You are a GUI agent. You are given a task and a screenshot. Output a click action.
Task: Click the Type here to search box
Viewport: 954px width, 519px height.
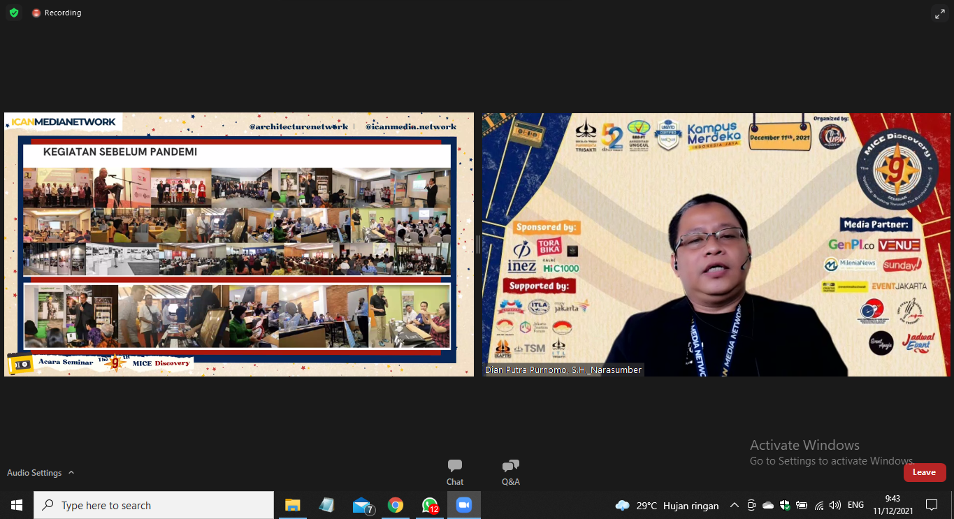[154, 505]
